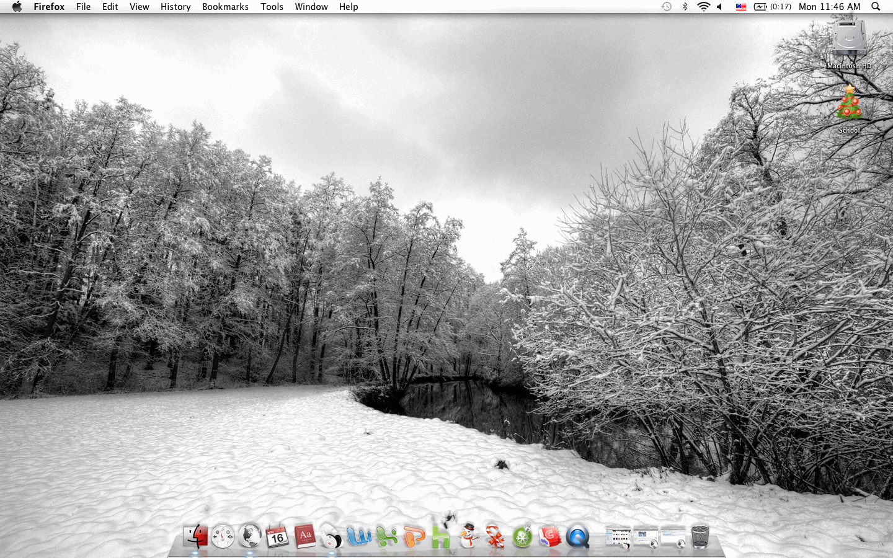
Task: Open the Help menu
Action: pos(349,7)
